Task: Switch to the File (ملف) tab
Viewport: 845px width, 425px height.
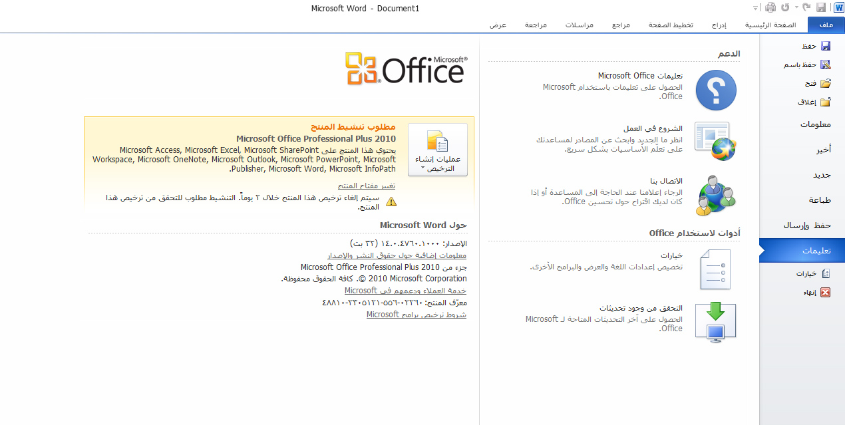Action: (826, 25)
